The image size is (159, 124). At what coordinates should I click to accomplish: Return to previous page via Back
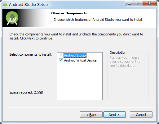[91, 115]
